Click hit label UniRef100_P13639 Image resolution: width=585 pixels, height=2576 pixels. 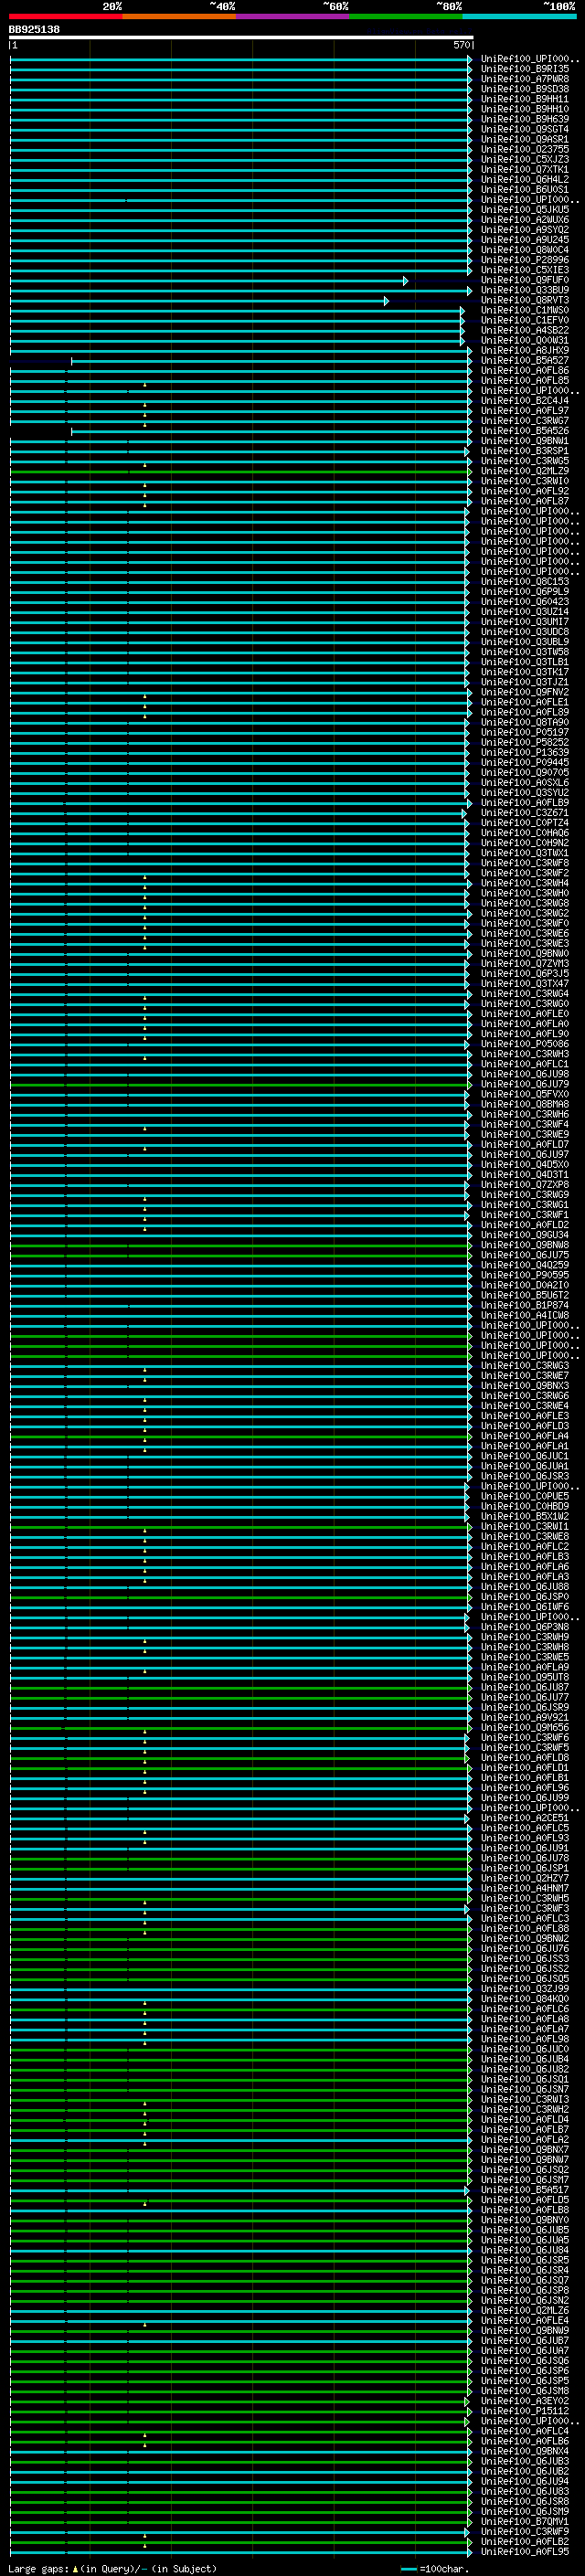[x=525, y=752]
